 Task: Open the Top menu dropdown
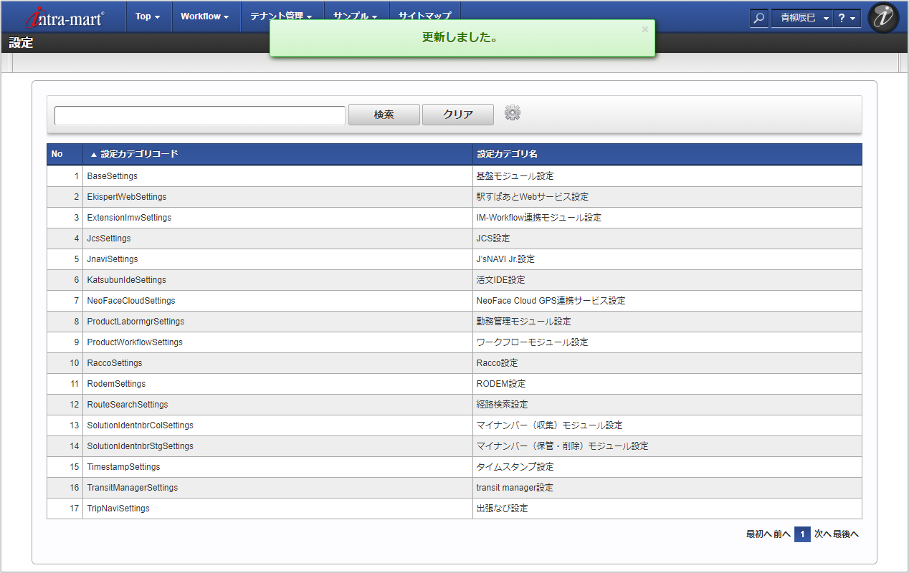148,16
